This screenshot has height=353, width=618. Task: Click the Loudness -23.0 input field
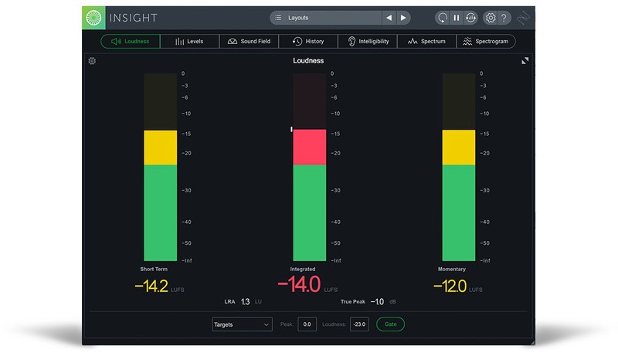pyautogui.click(x=359, y=324)
